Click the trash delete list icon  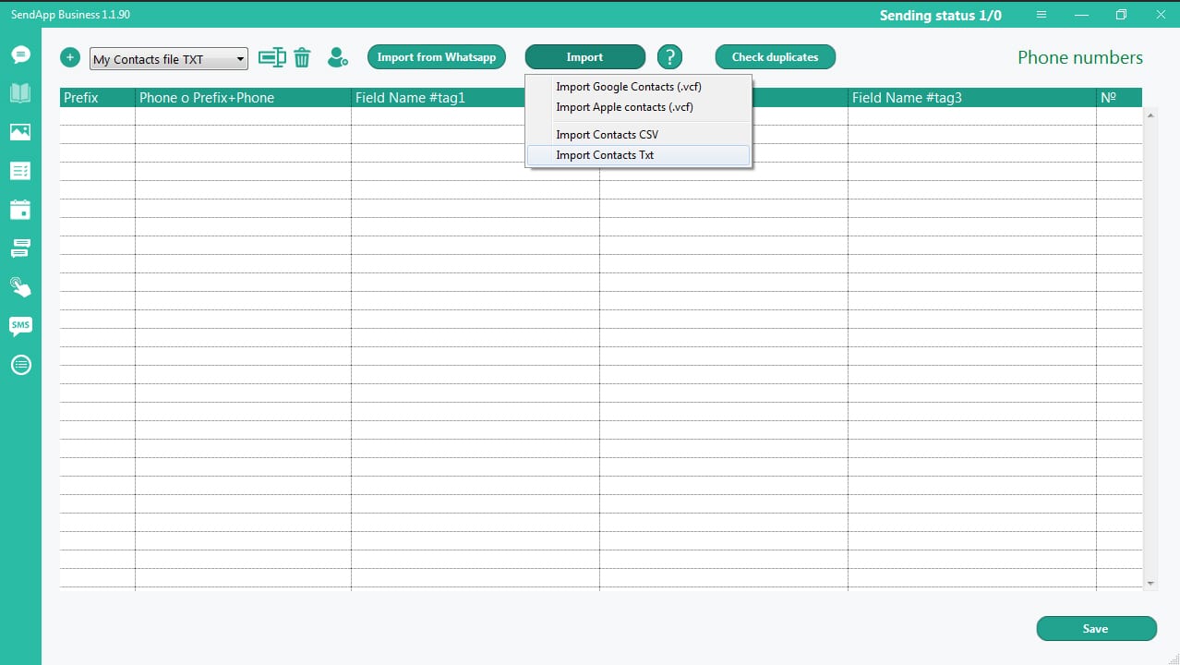click(302, 58)
